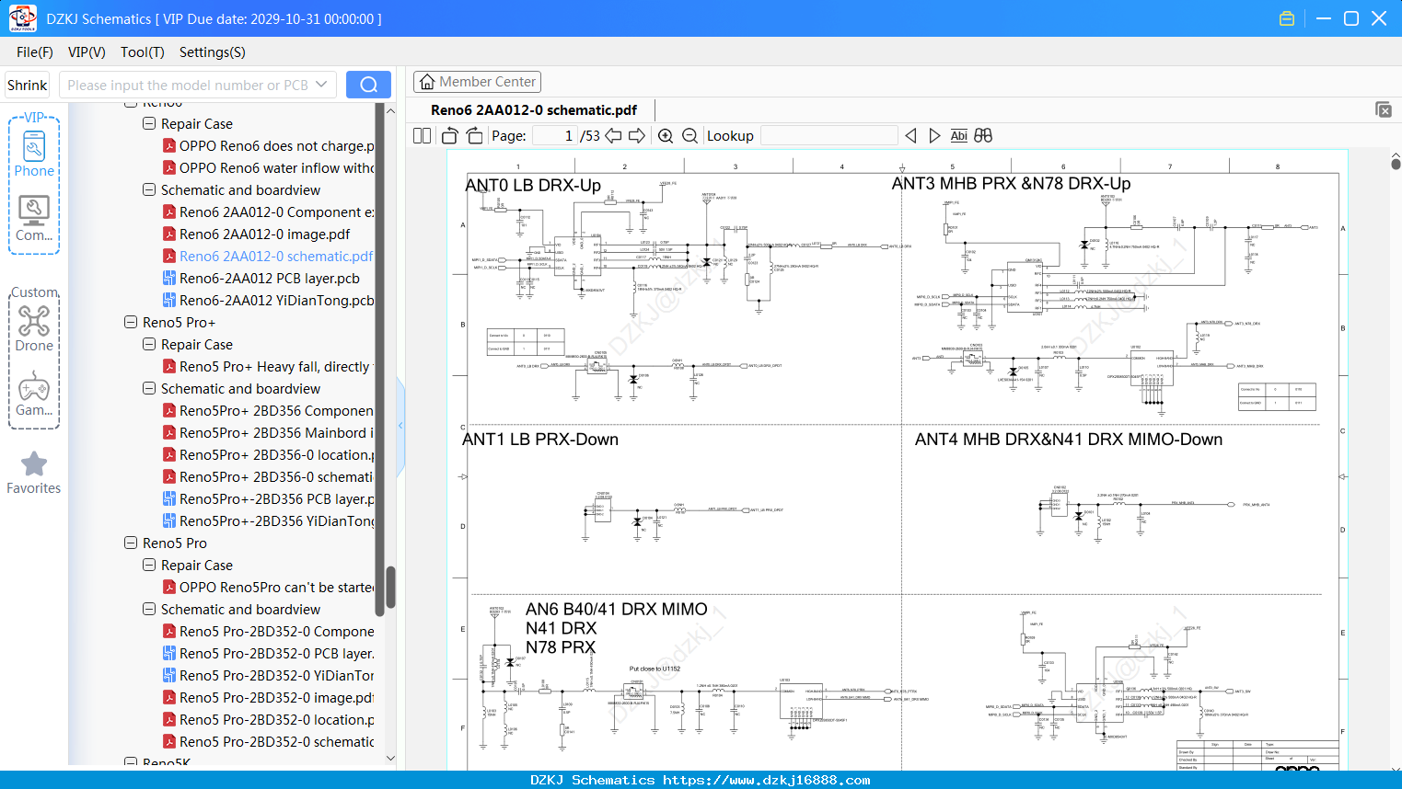
Task: Open the Tool(T) menu
Action: tap(143, 52)
